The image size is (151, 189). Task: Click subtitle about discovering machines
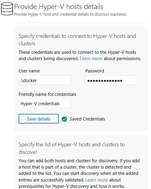click(70, 14)
